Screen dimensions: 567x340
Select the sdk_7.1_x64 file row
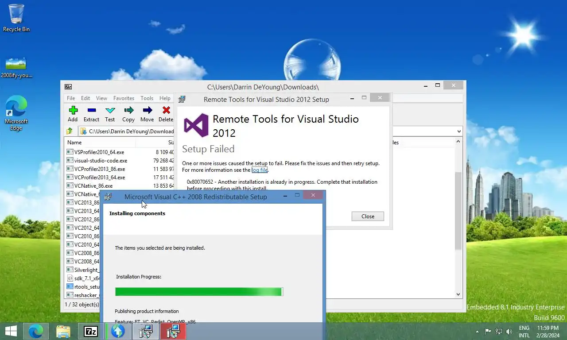(83, 278)
